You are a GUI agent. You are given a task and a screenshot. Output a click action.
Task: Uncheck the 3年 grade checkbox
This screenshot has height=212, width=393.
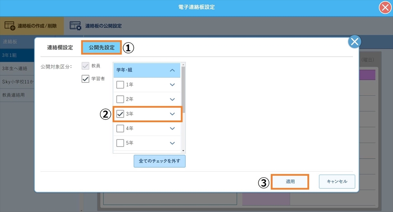[120, 114]
